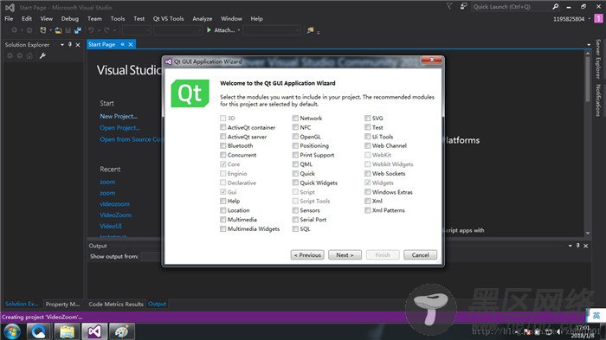Click the New Project link

[x=119, y=116]
